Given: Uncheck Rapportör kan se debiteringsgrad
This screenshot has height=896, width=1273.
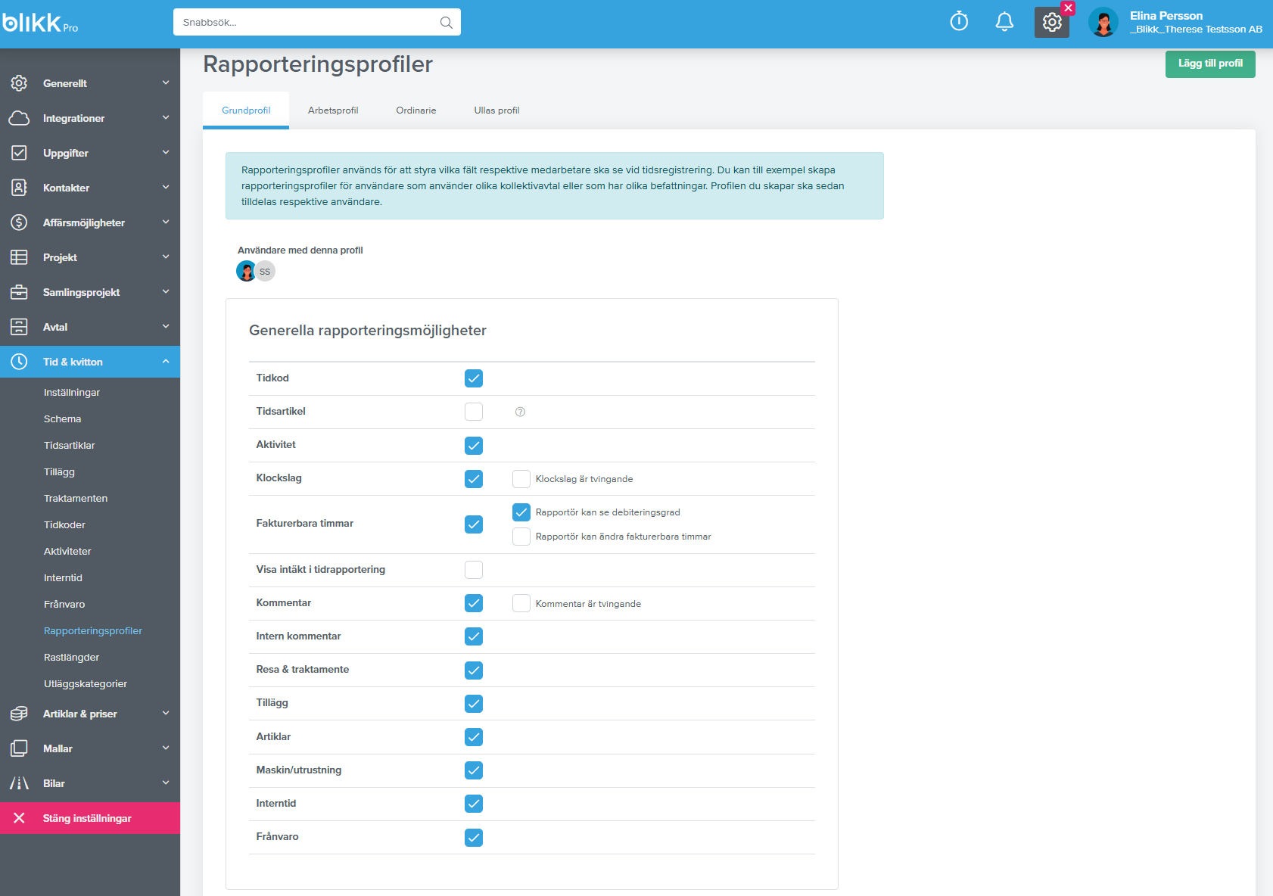Looking at the screenshot, I should coord(521,512).
